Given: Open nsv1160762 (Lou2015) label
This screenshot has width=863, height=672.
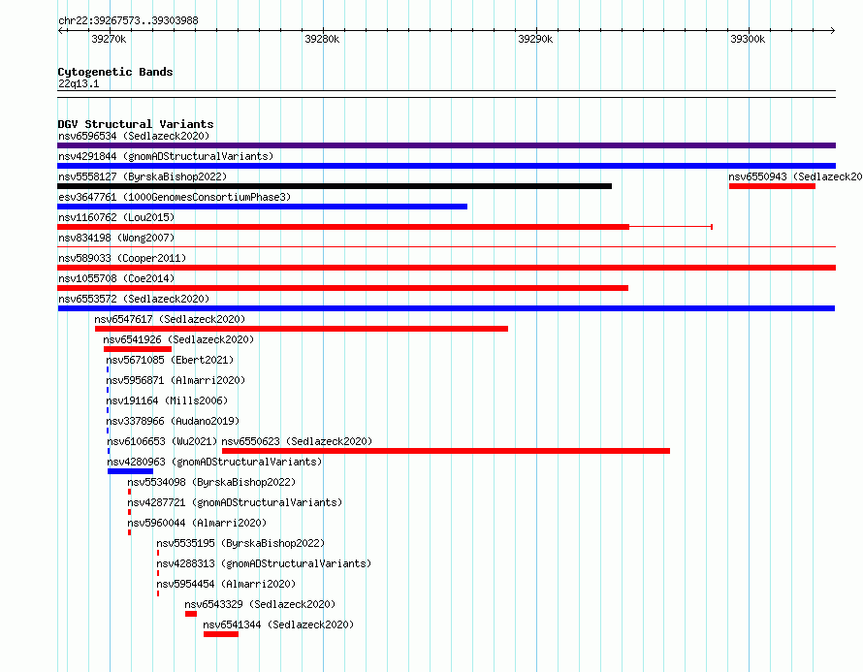Looking at the screenshot, I should [116, 217].
